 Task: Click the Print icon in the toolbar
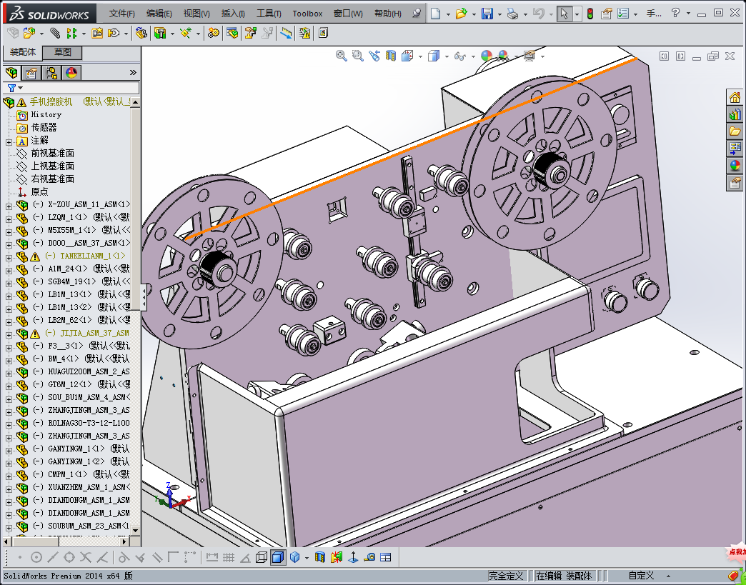[512, 14]
